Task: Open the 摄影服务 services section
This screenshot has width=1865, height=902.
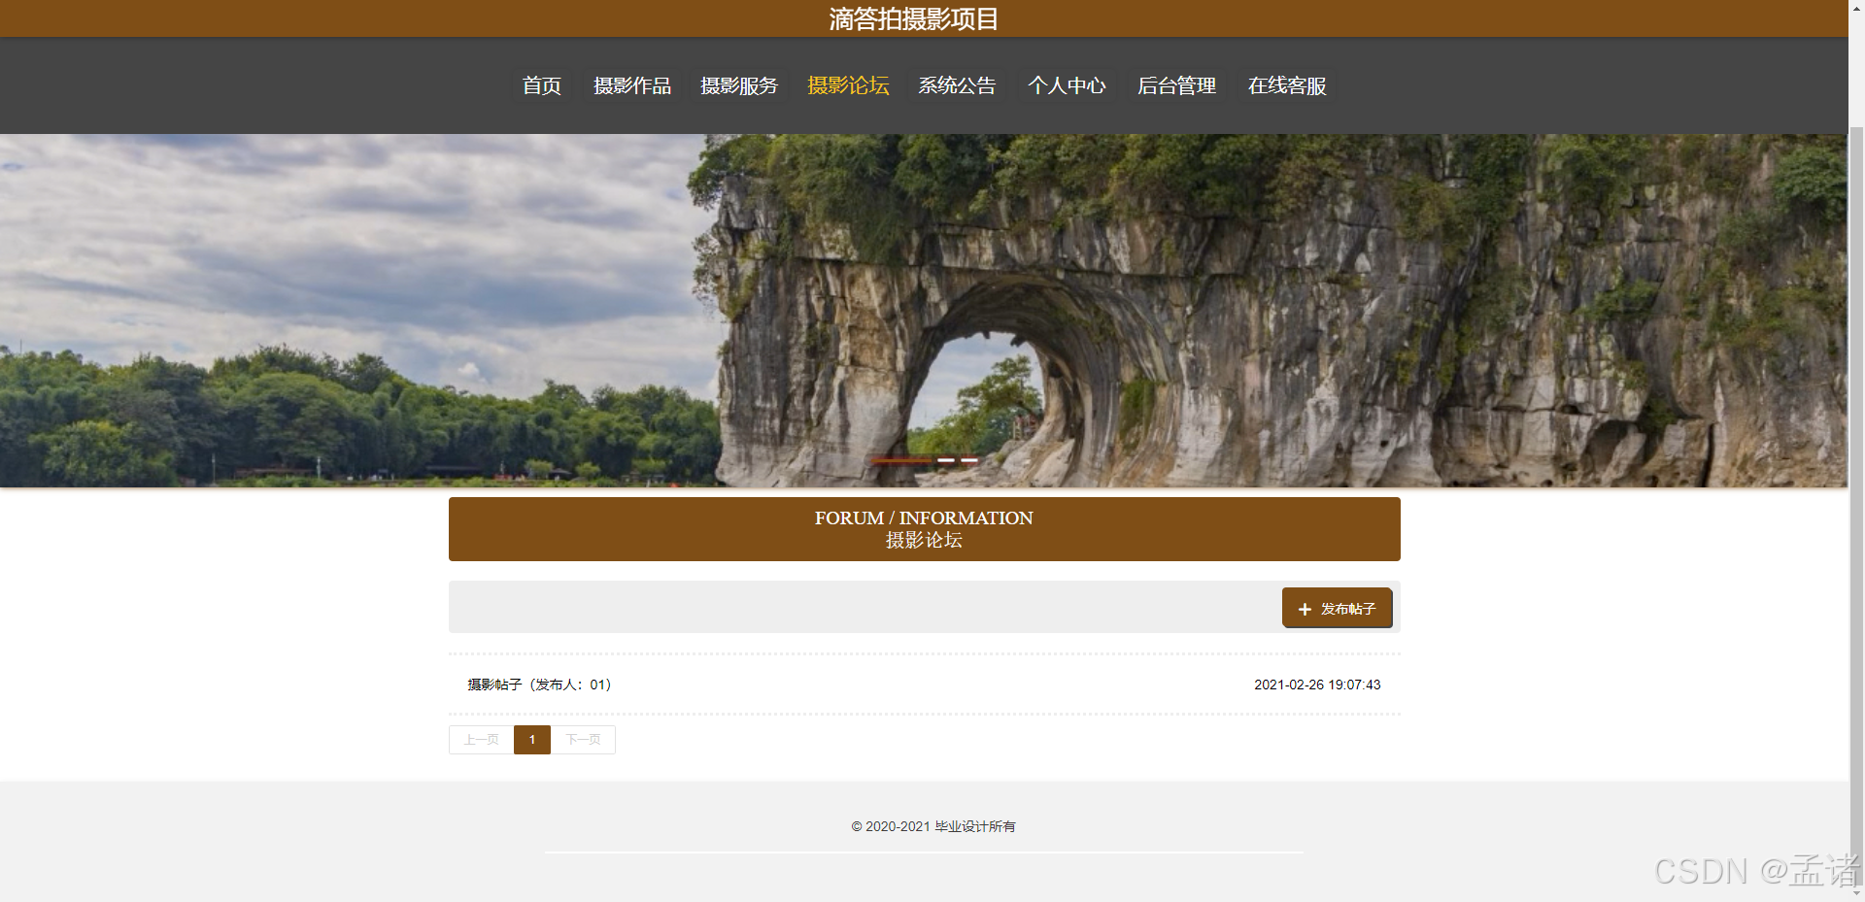Action: click(740, 85)
